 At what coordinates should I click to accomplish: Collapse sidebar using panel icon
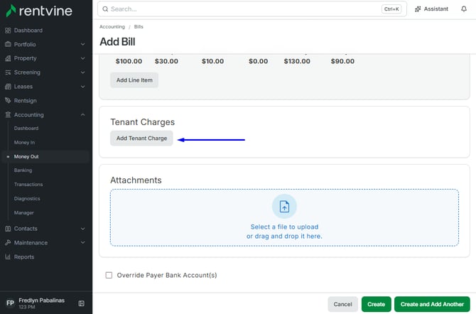[82, 303]
